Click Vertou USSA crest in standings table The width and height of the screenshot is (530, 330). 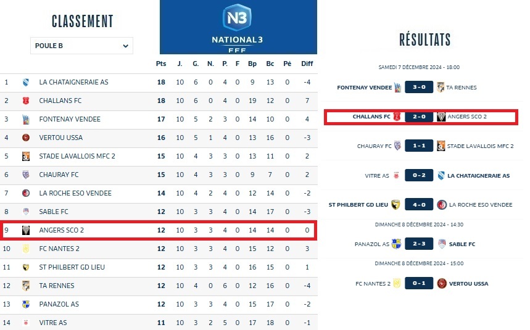(26, 138)
